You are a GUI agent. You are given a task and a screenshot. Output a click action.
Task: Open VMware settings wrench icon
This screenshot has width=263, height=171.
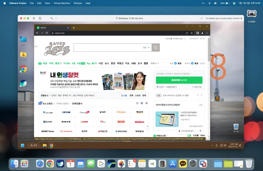[52, 18]
